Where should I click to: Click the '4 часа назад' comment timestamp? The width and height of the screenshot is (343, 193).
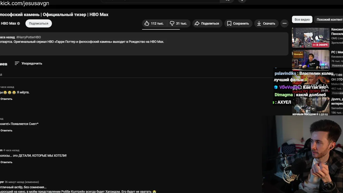(11, 150)
